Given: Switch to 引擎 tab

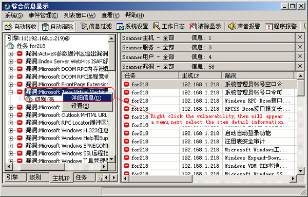Looking at the screenshot, I should click(x=15, y=178).
